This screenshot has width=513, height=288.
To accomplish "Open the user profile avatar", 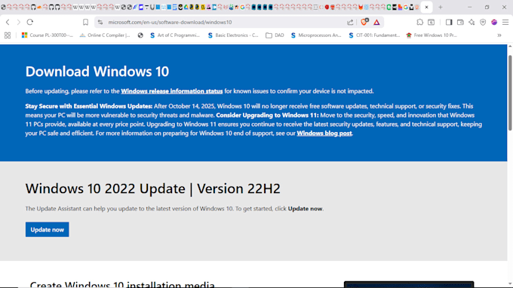I will point(494,22).
